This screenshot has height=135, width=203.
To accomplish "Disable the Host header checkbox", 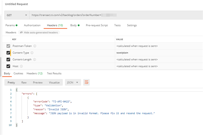I will coord(8,66).
